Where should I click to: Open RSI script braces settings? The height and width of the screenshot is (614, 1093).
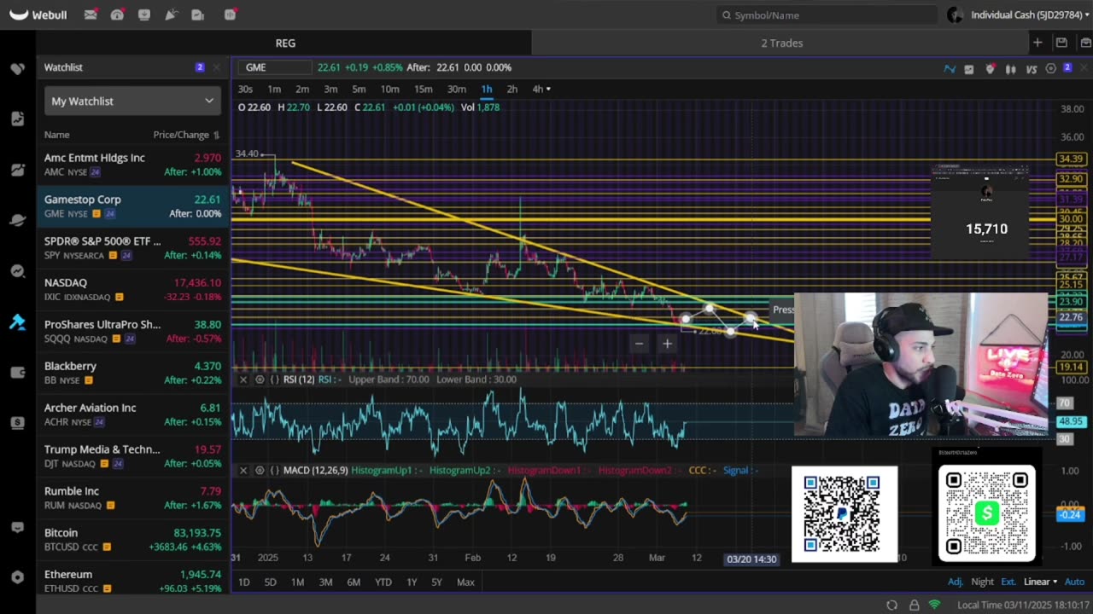pyautogui.click(x=274, y=379)
